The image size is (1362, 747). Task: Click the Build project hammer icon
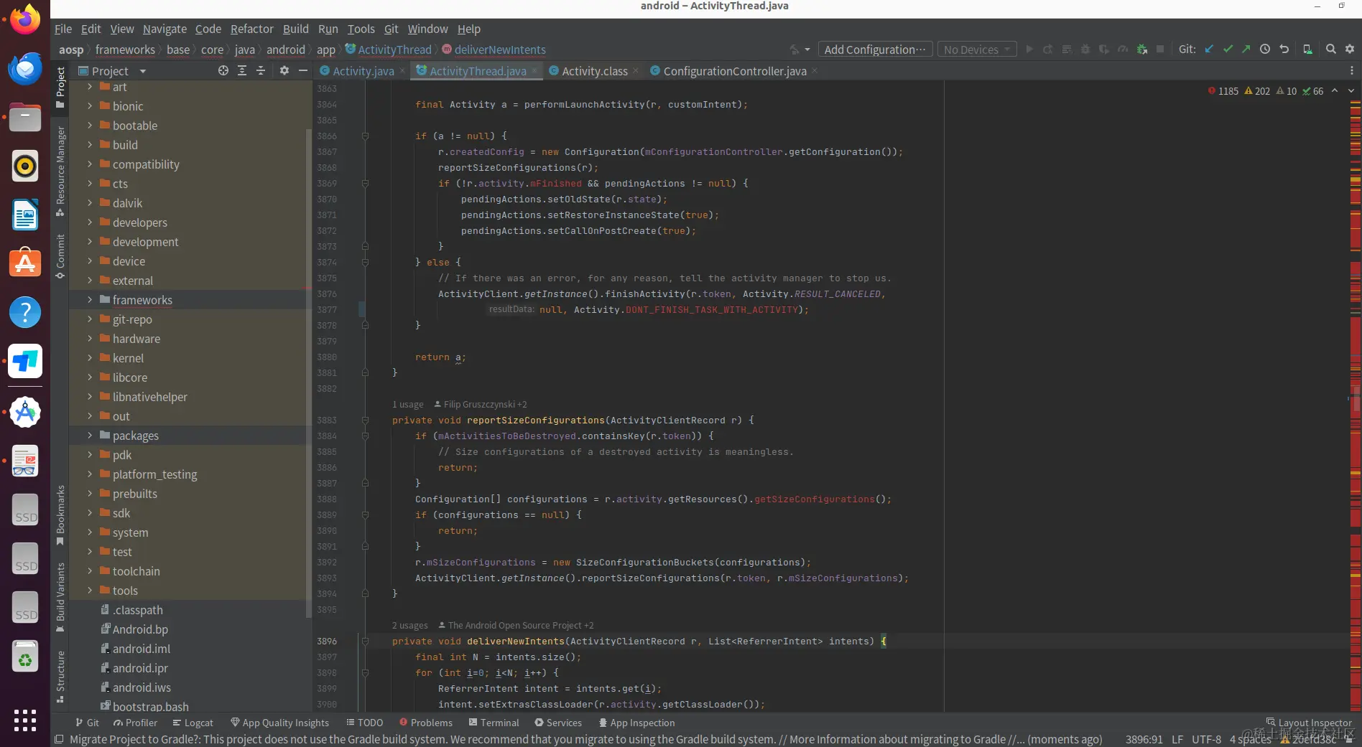[x=795, y=50]
